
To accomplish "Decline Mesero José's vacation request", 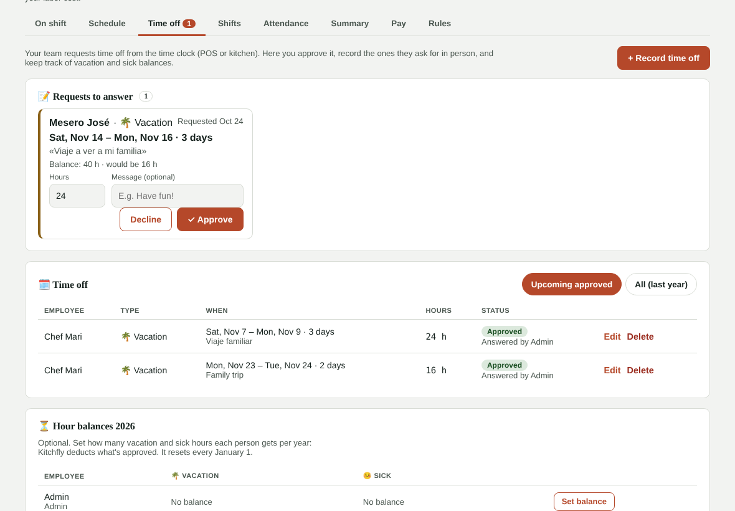I will click(146, 219).
